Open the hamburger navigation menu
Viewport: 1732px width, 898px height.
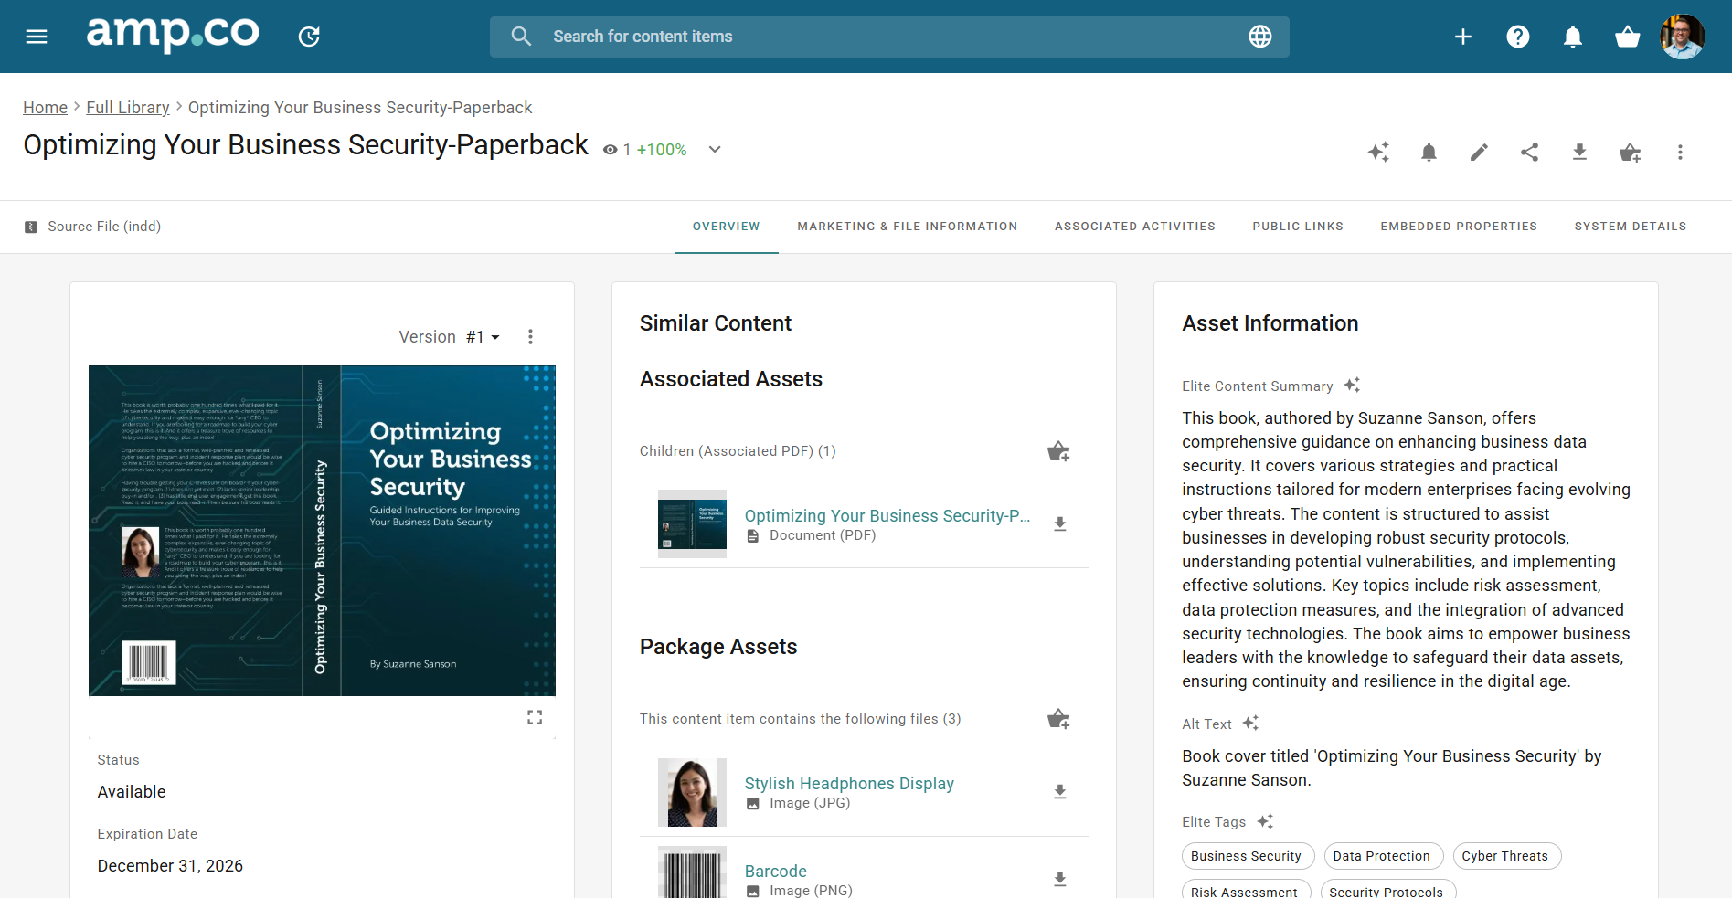coord(37,37)
